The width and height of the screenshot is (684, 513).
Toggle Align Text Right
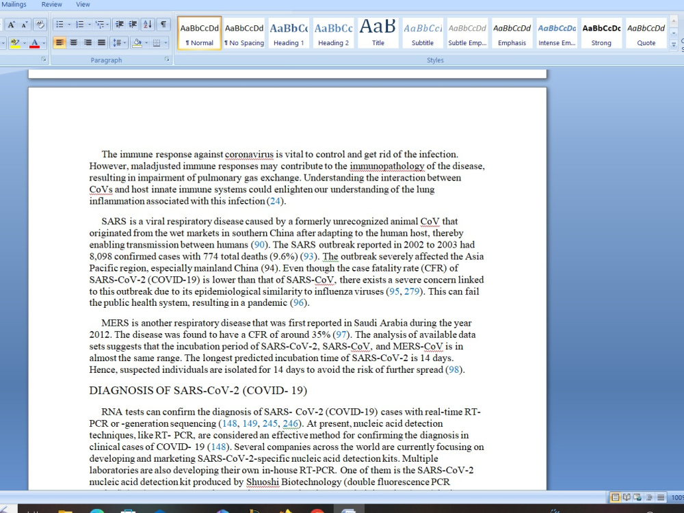tap(88, 42)
